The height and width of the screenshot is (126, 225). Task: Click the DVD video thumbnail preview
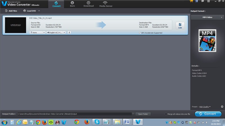click(x=15, y=25)
